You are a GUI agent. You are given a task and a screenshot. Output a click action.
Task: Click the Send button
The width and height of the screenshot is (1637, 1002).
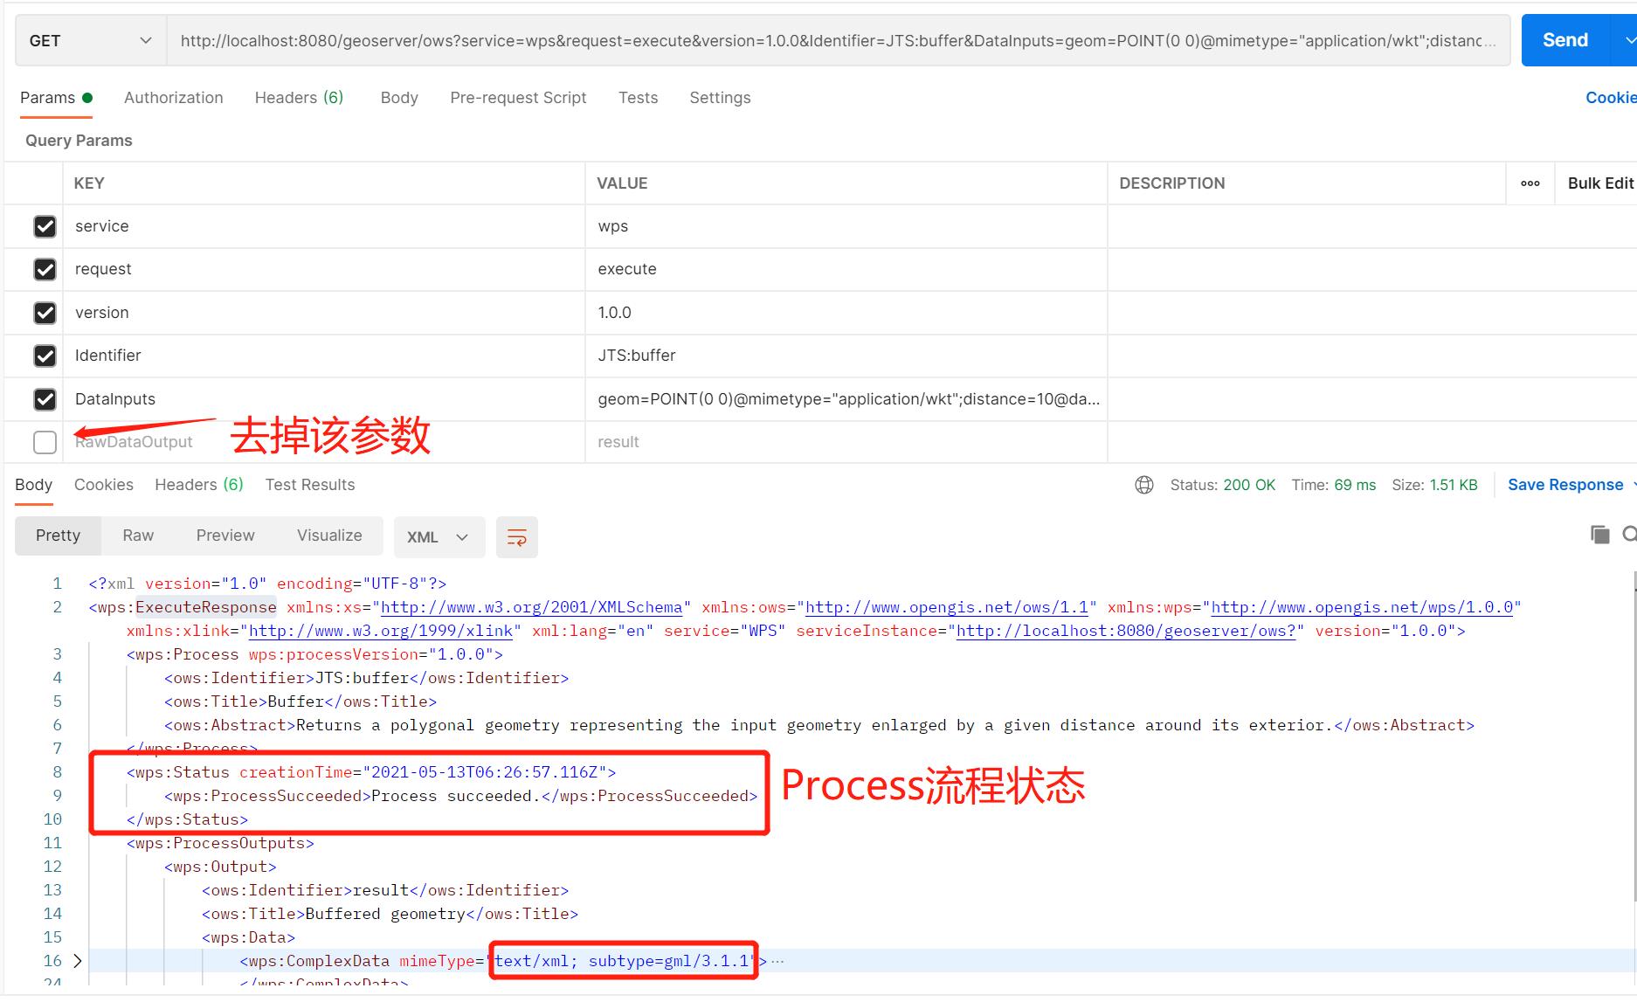[1564, 40]
